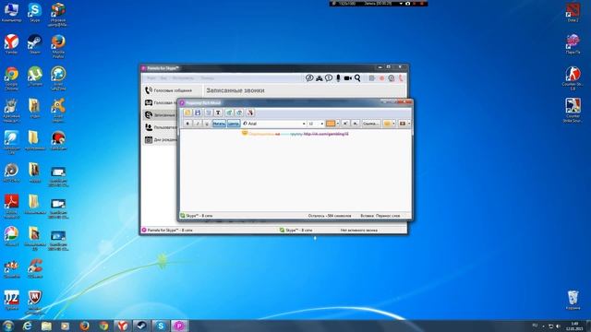Image resolution: width=591 pixels, height=332 pixels.
Task: Select Записанные item in Pamela sidebar
Action: coord(160,114)
